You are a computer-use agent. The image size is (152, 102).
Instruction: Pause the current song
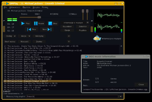(x=39, y=23)
